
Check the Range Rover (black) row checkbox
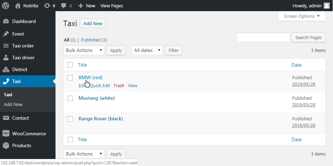[70, 119]
